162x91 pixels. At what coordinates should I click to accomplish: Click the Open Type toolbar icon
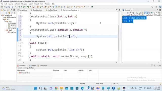click(46, 7)
